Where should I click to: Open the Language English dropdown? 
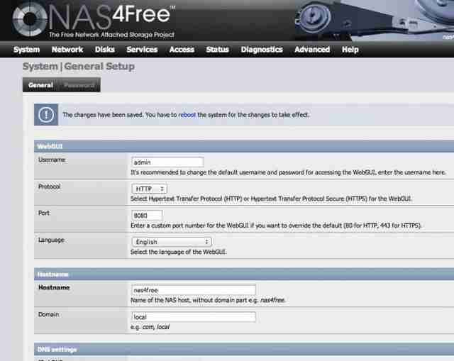pos(172,242)
